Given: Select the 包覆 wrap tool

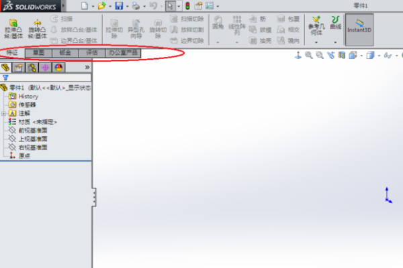Looking at the screenshot, I should (x=288, y=19).
